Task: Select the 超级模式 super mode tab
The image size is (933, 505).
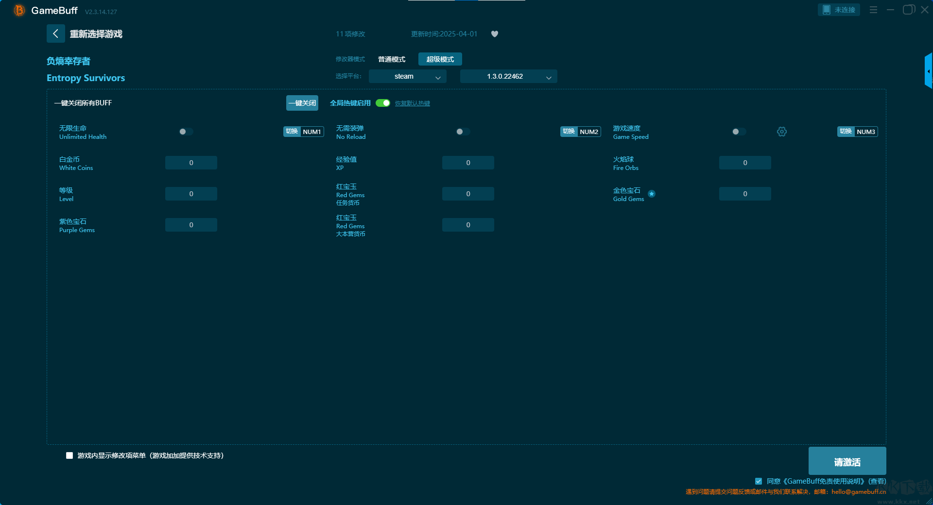Action: 440,59
